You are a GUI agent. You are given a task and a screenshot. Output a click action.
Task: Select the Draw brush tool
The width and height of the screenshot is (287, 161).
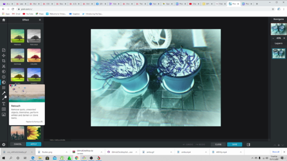pos(4,98)
